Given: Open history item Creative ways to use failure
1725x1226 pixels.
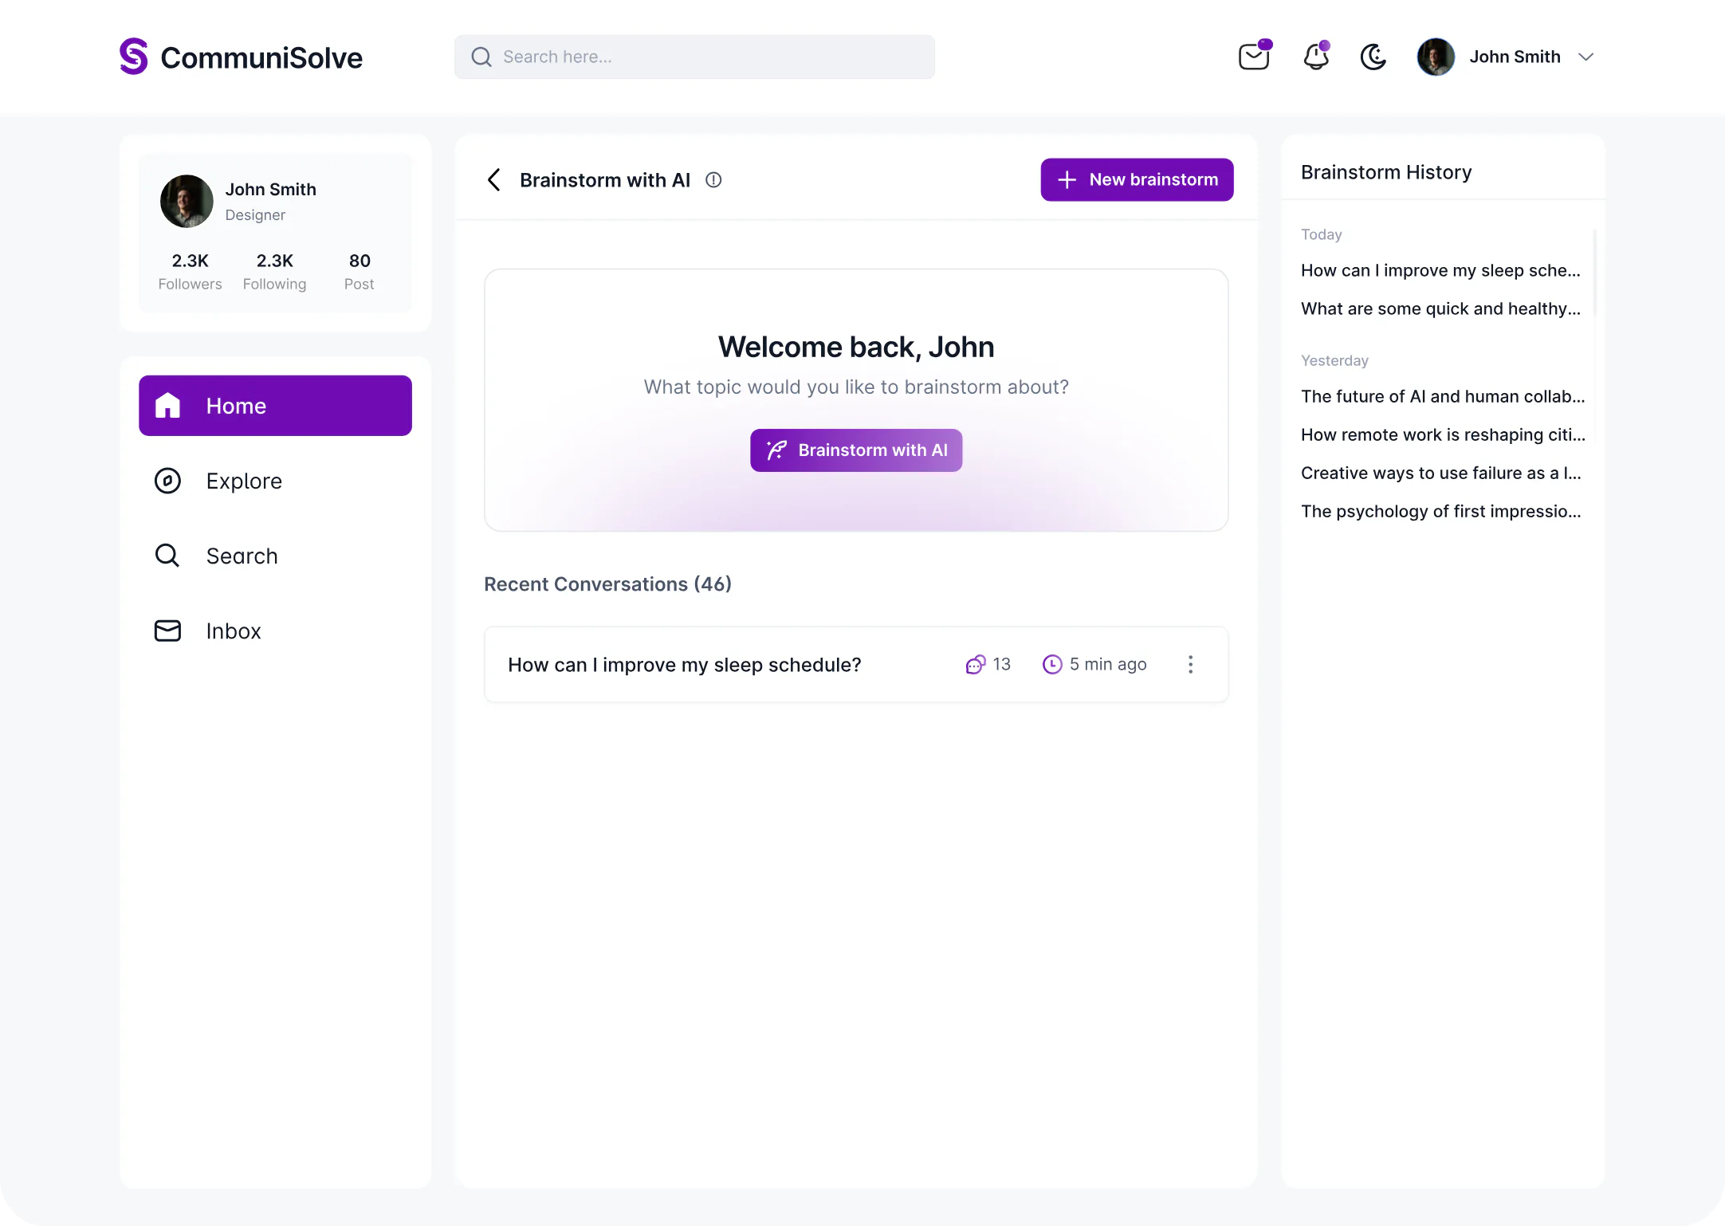Looking at the screenshot, I should click(1440, 473).
